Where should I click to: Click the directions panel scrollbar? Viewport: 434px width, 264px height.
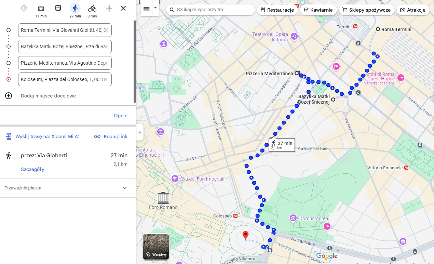[x=134, y=62]
